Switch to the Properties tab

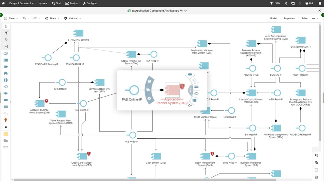click(289, 18)
